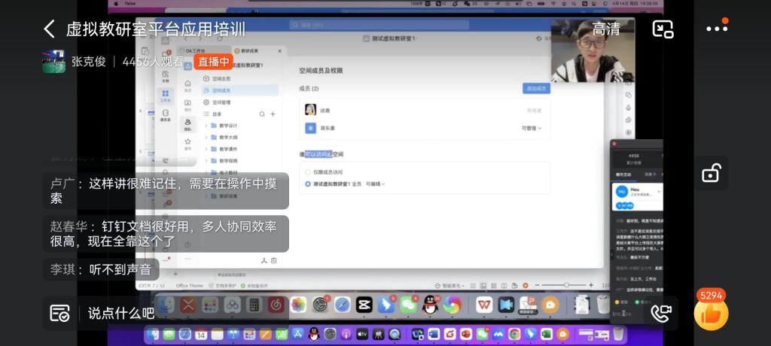Viewport: 771px width, 346px height.
Task: Expand the 教学设计 folder
Action: [206, 126]
